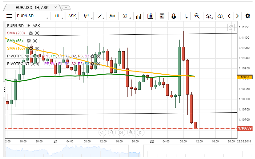
Task: Open chart settings gear in toolbar
Action: [248, 16]
